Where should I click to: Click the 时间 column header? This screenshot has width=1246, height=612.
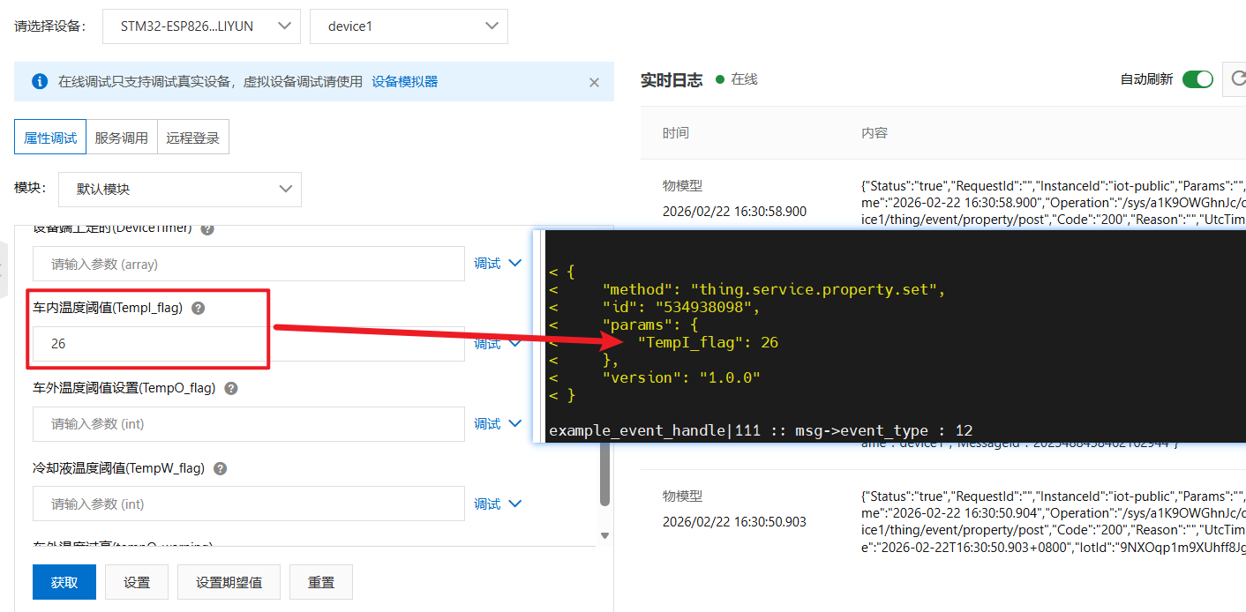[676, 133]
